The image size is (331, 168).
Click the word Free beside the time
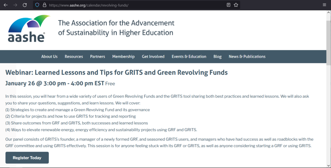tap(110, 84)
